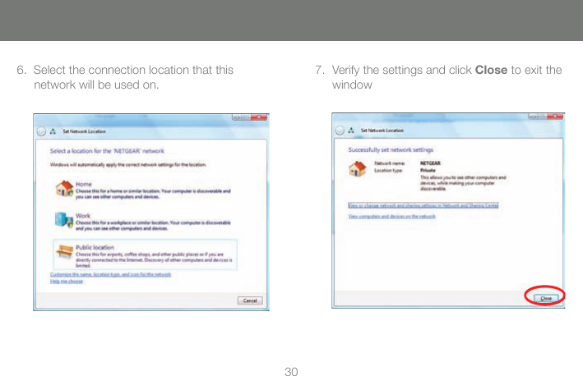This screenshot has height=376, width=583.
Task: Close the left window with the red X
Action: pyautogui.click(x=259, y=117)
